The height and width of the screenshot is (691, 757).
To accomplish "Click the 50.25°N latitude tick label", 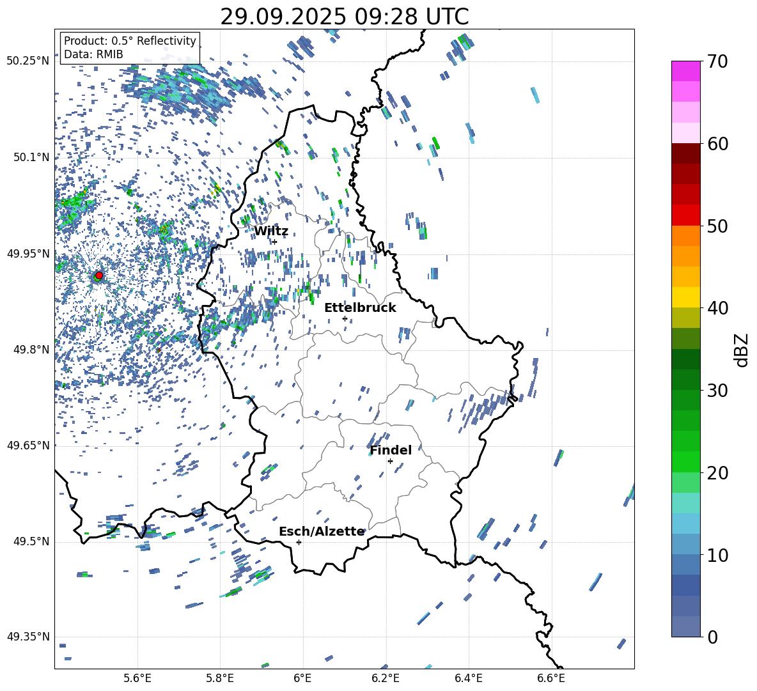I will tap(28, 61).
